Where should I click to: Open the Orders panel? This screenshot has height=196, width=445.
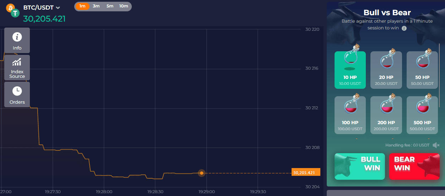tap(17, 94)
